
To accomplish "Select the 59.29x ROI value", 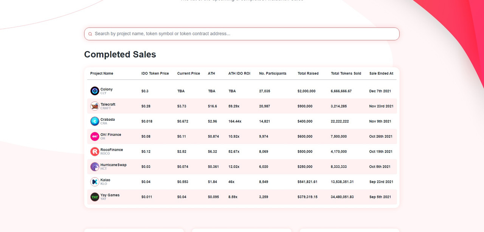I will [x=234, y=106].
